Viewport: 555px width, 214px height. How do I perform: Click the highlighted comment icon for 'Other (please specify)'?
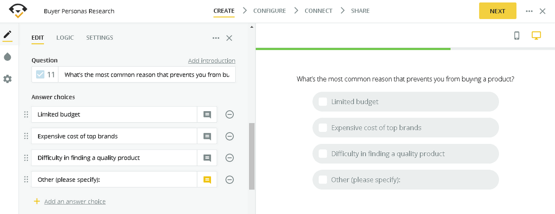(x=207, y=179)
